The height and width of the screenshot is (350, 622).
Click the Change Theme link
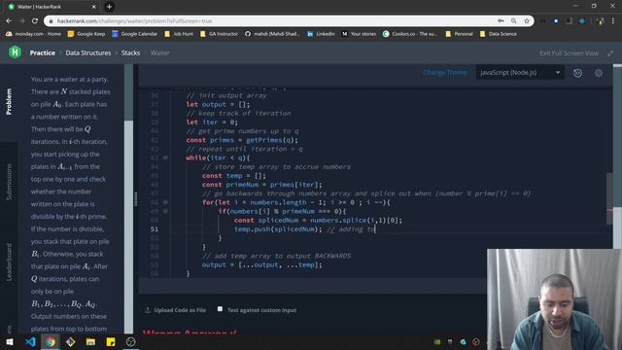pyautogui.click(x=444, y=73)
